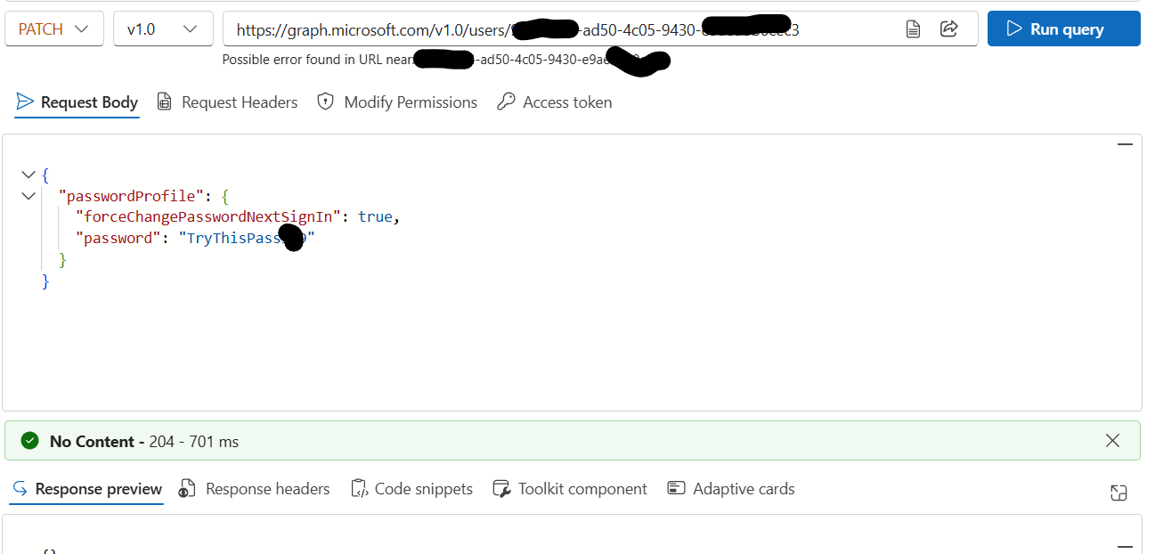Click the Run query button
The width and height of the screenshot is (1155, 554).
pyautogui.click(x=1063, y=29)
